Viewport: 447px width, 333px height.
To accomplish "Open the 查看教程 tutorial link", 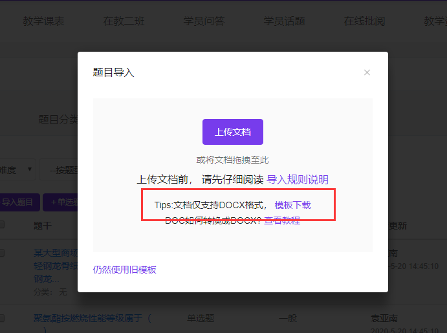I will point(281,220).
